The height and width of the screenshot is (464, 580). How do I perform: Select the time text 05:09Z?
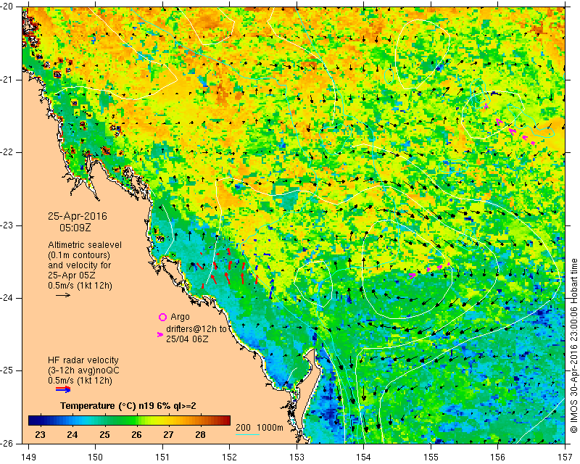point(75,228)
